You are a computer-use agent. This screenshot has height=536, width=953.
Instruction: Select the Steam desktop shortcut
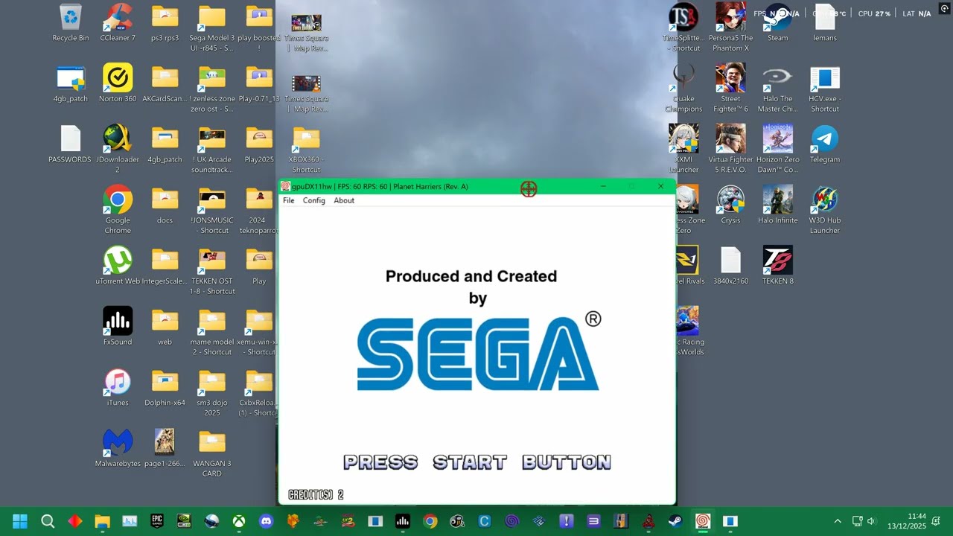click(777, 23)
